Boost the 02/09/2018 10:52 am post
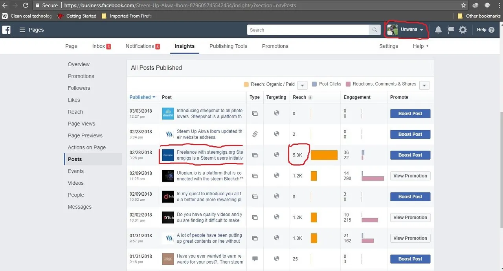The height and width of the screenshot is (271, 503). [410, 197]
